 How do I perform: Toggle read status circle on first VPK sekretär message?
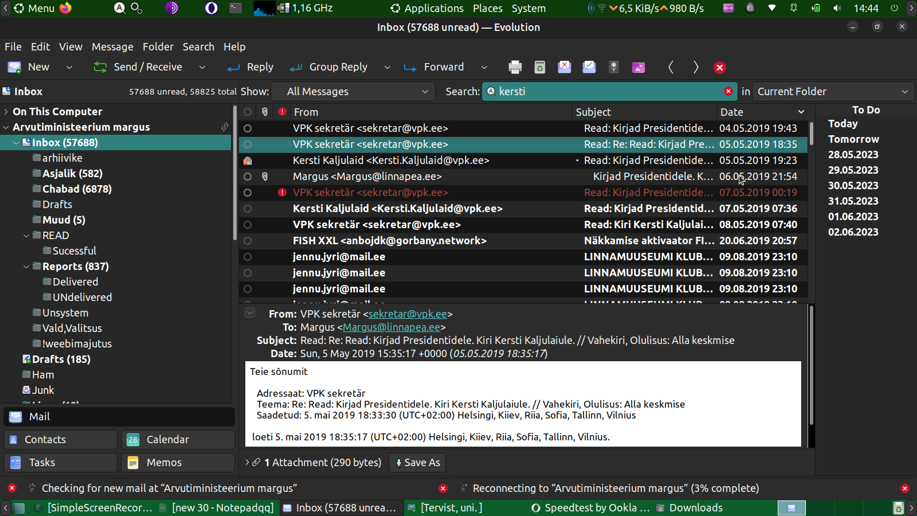248,128
